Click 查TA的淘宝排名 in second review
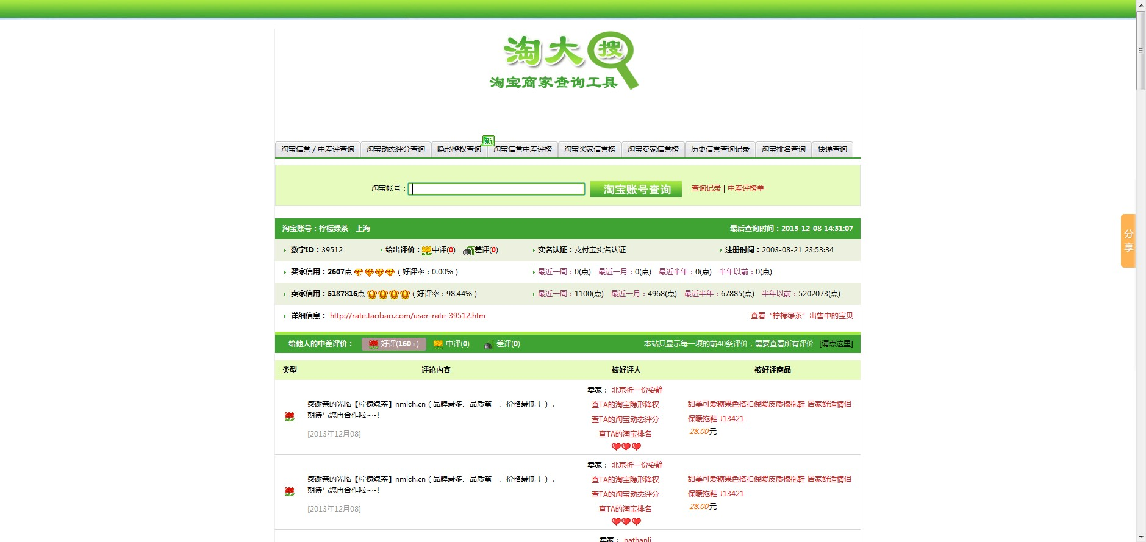The image size is (1146, 542). click(x=625, y=509)
